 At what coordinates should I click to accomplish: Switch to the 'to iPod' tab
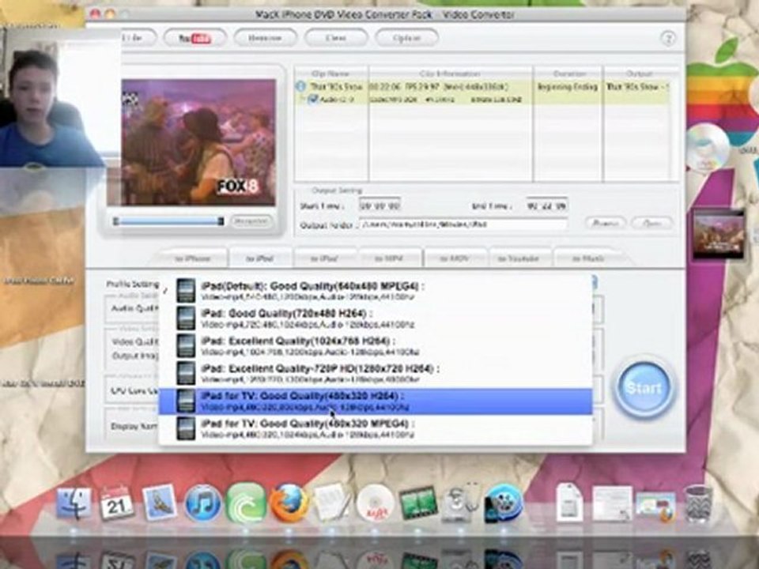click(x=324, y=258)
